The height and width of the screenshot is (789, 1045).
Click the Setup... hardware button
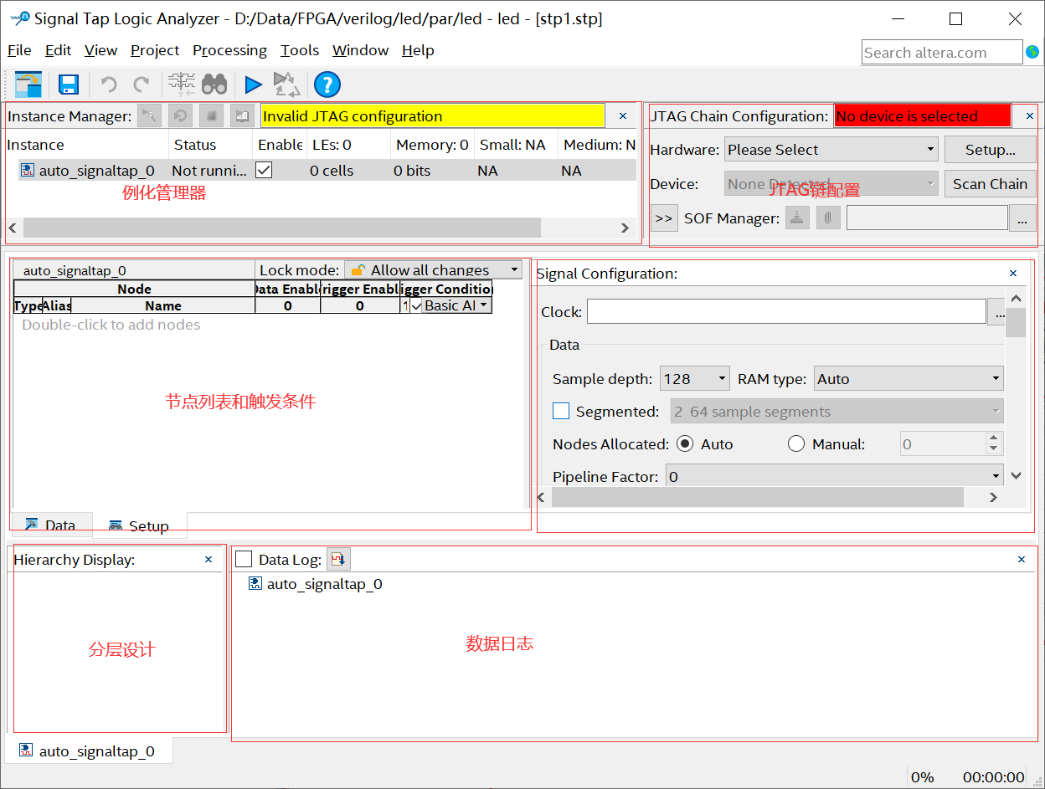pos(990,150)
